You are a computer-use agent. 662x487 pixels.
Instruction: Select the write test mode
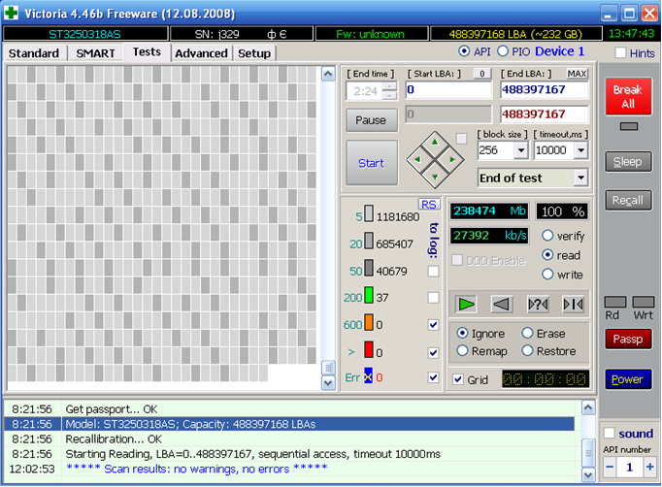click(x=547, y=275)
